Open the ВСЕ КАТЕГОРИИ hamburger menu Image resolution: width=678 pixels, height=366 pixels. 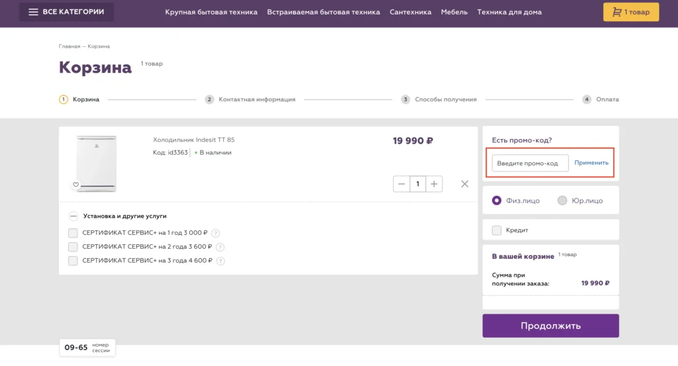coord(66,12)
